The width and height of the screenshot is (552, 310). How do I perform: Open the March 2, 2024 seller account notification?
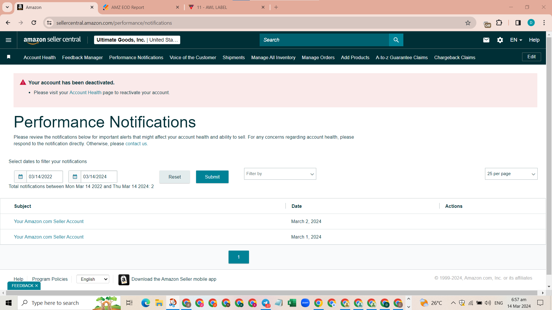pos(49,221)
